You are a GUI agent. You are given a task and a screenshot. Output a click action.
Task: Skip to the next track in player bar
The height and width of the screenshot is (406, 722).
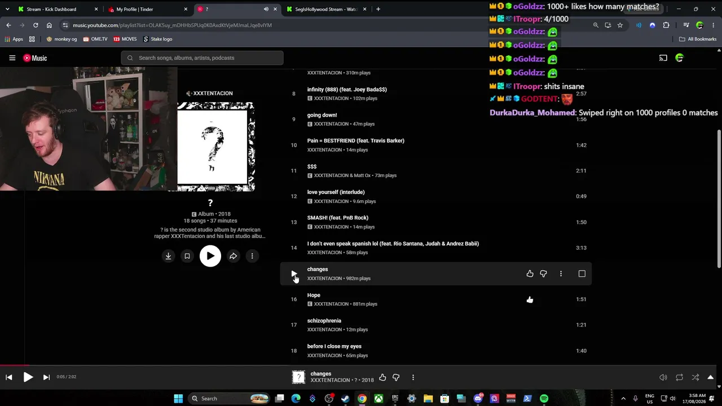(46, 377)
